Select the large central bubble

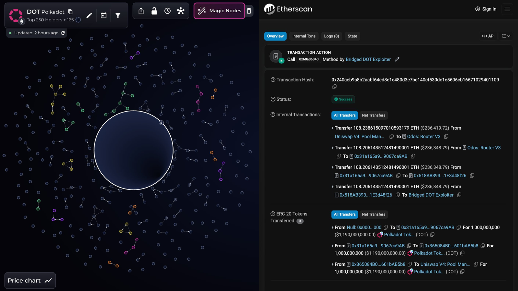133,150
